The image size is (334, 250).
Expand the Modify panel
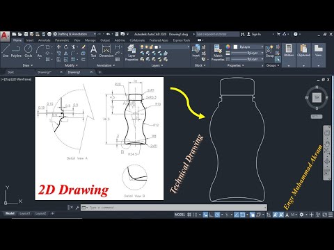[71, 65]
